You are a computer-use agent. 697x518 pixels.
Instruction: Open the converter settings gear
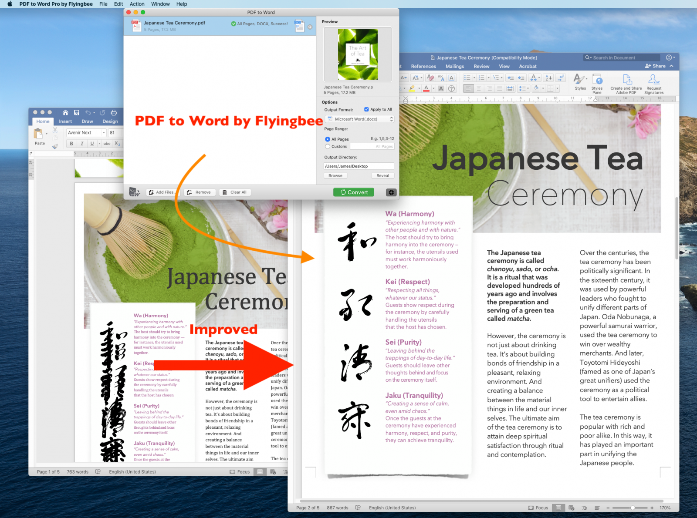391,192
